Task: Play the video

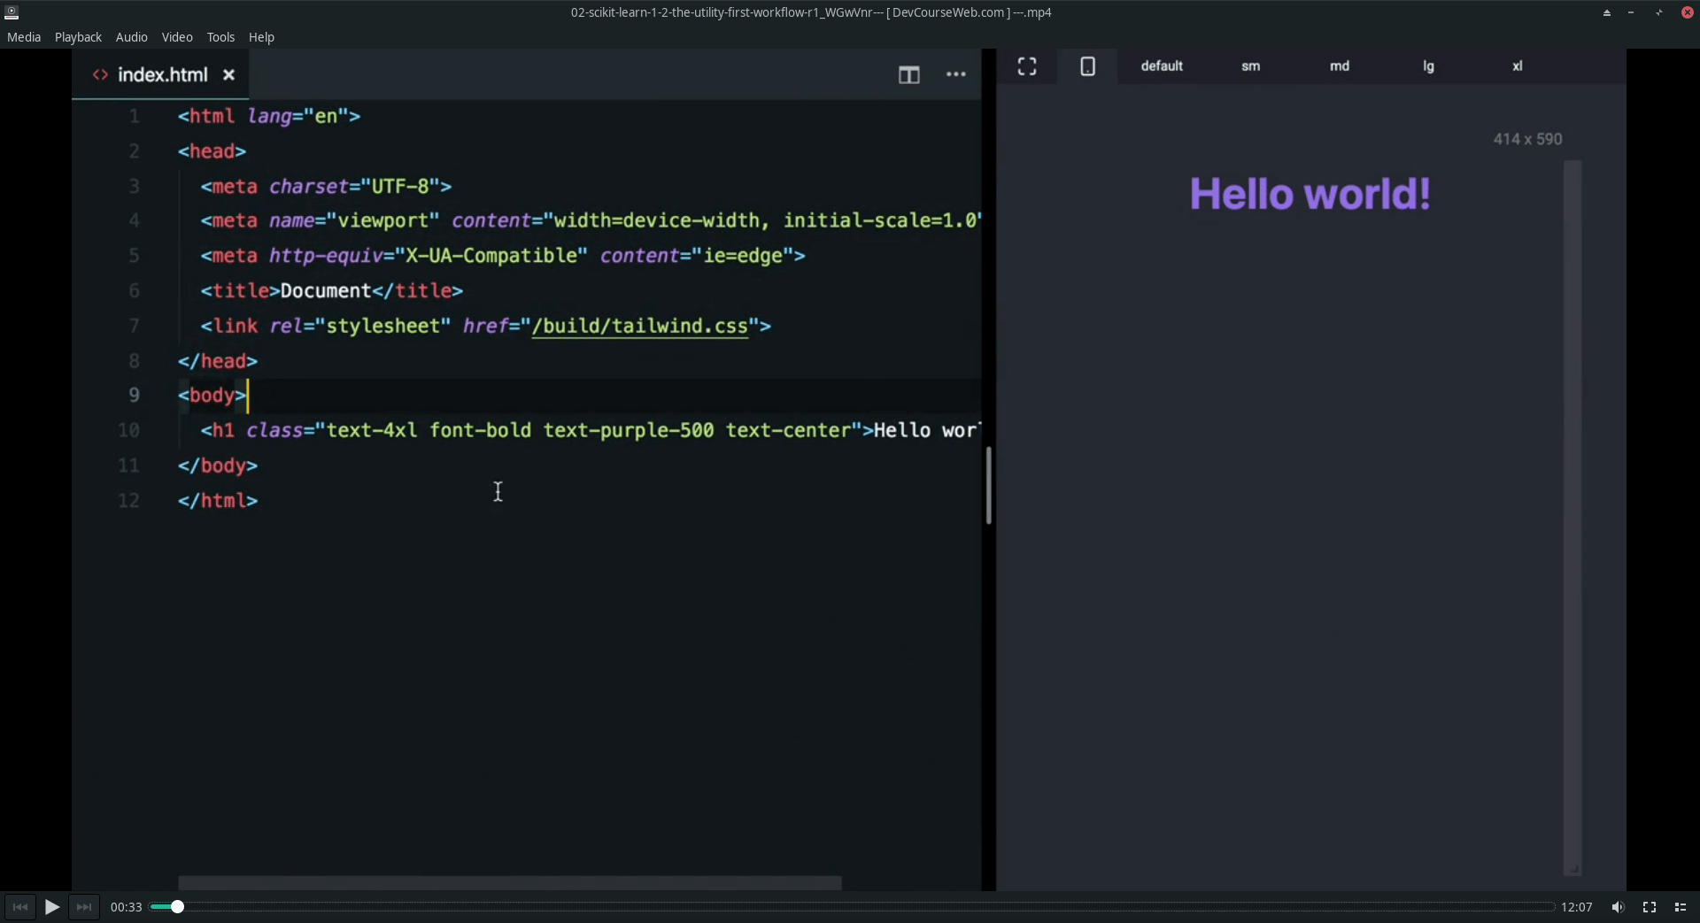Action: tap(52, 907)
